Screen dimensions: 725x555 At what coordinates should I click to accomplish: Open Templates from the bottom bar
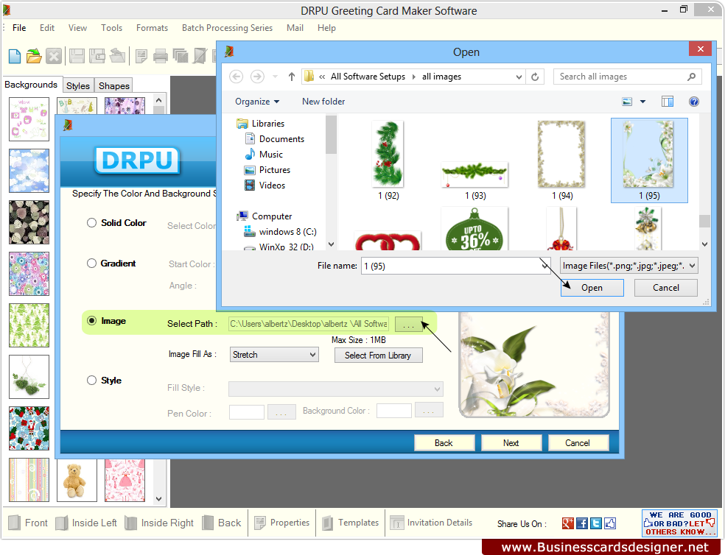(x=350, y=523)
